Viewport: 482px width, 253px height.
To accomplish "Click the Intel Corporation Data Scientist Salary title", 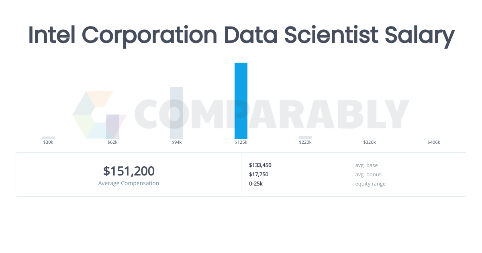I will point(241,35).
